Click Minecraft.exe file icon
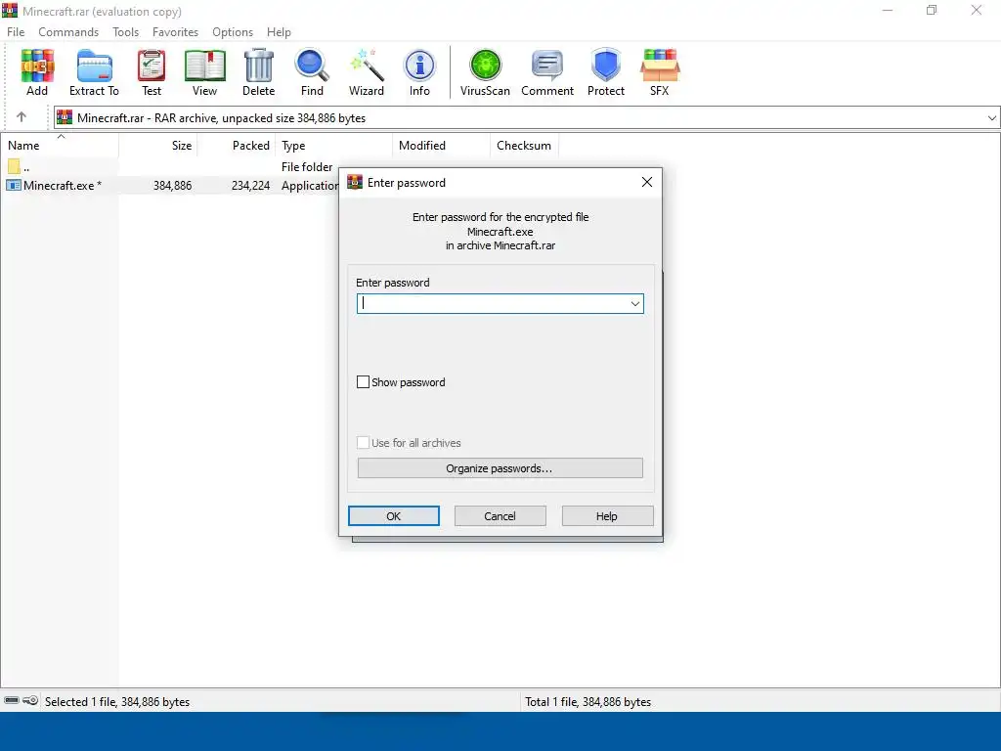The image size is (1001, 751). [x=14, y=185]
